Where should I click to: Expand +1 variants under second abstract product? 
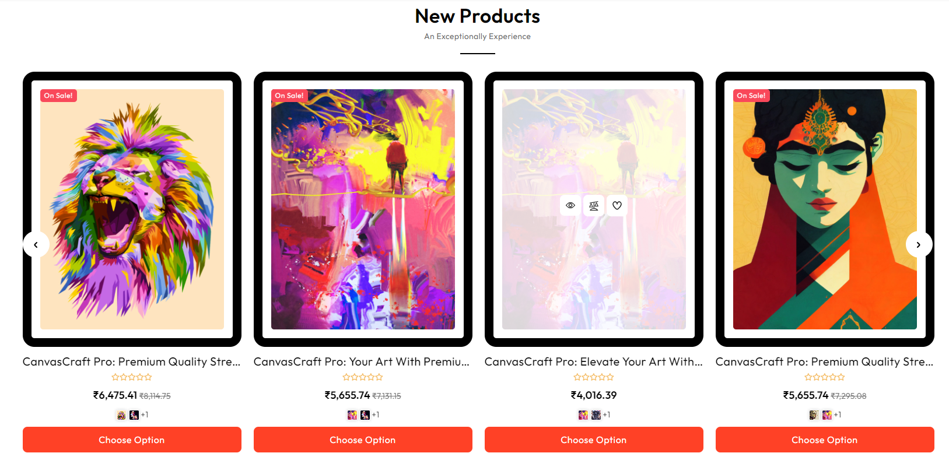pyautogui.click(x=376, y=415)
